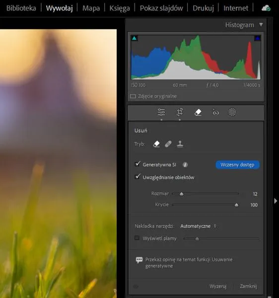Click the Generatywna SI info icon
Image resolution: width=279 pixels, height=298 pixels.
(x=185, y=164)
